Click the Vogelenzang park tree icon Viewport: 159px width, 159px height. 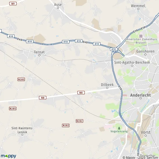coord(119,128)
